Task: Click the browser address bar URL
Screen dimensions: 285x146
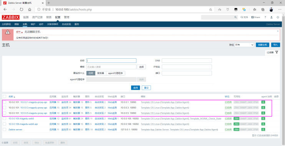Action: click(74, 10)
